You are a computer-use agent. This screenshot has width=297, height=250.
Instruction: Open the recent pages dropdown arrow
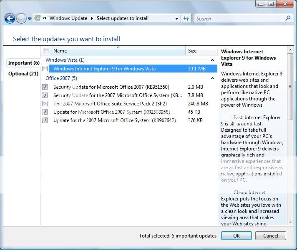30,19
